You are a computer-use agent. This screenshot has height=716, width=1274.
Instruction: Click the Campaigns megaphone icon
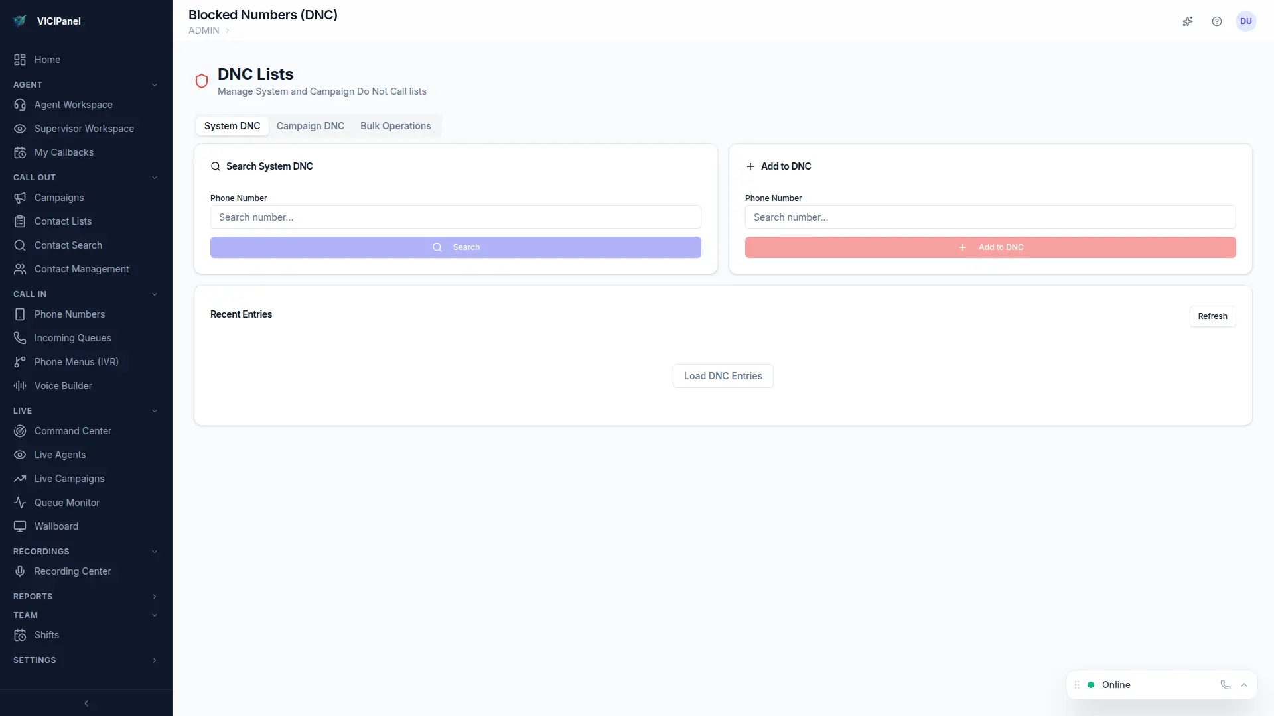[20, 198]
